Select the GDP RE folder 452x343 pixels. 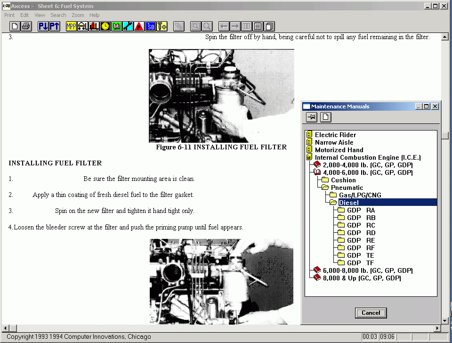tap(361, 240)
